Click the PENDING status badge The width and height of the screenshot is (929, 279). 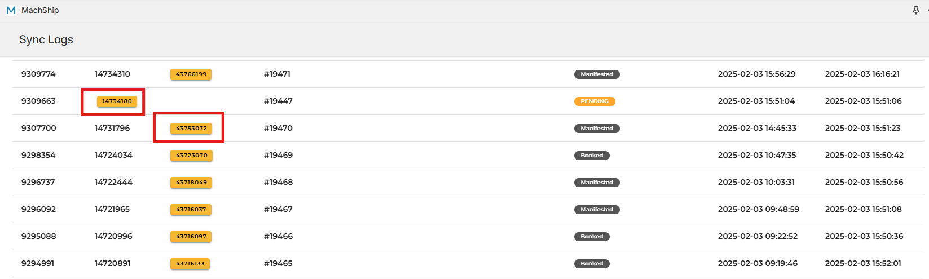(x=595, y=101)
